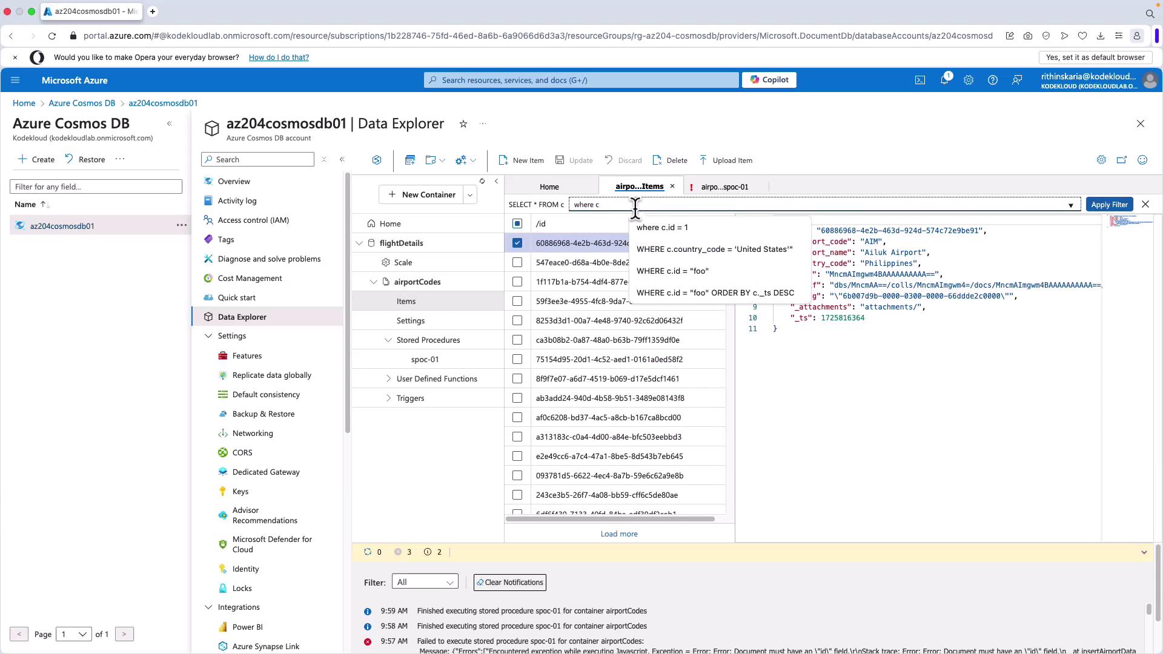
Task: Click the item list horizontal scrollbar
Action: 611,519
